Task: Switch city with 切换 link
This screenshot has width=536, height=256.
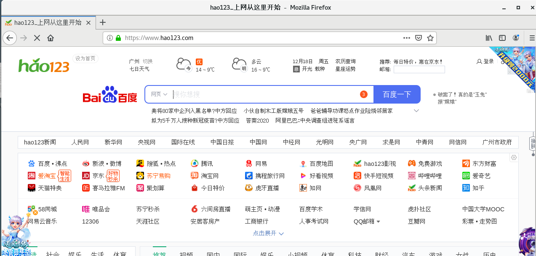Action: point(147,61)
